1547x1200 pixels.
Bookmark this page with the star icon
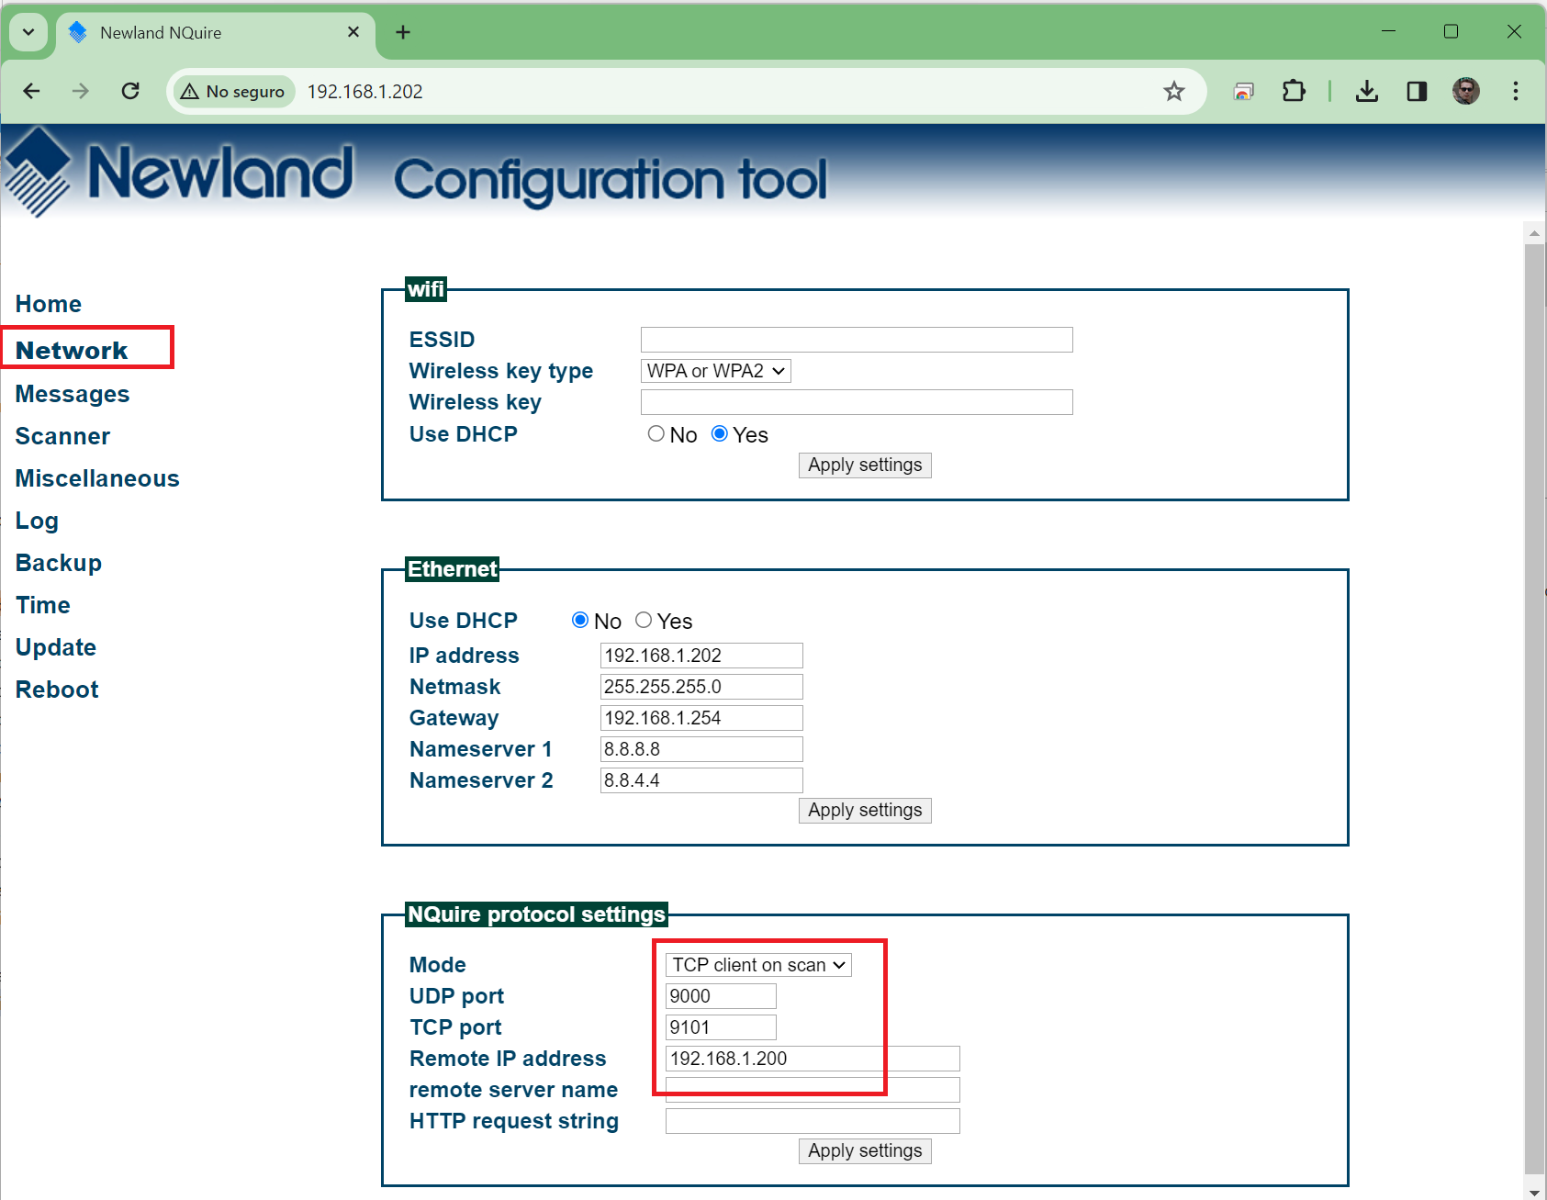pos(1173,91)
